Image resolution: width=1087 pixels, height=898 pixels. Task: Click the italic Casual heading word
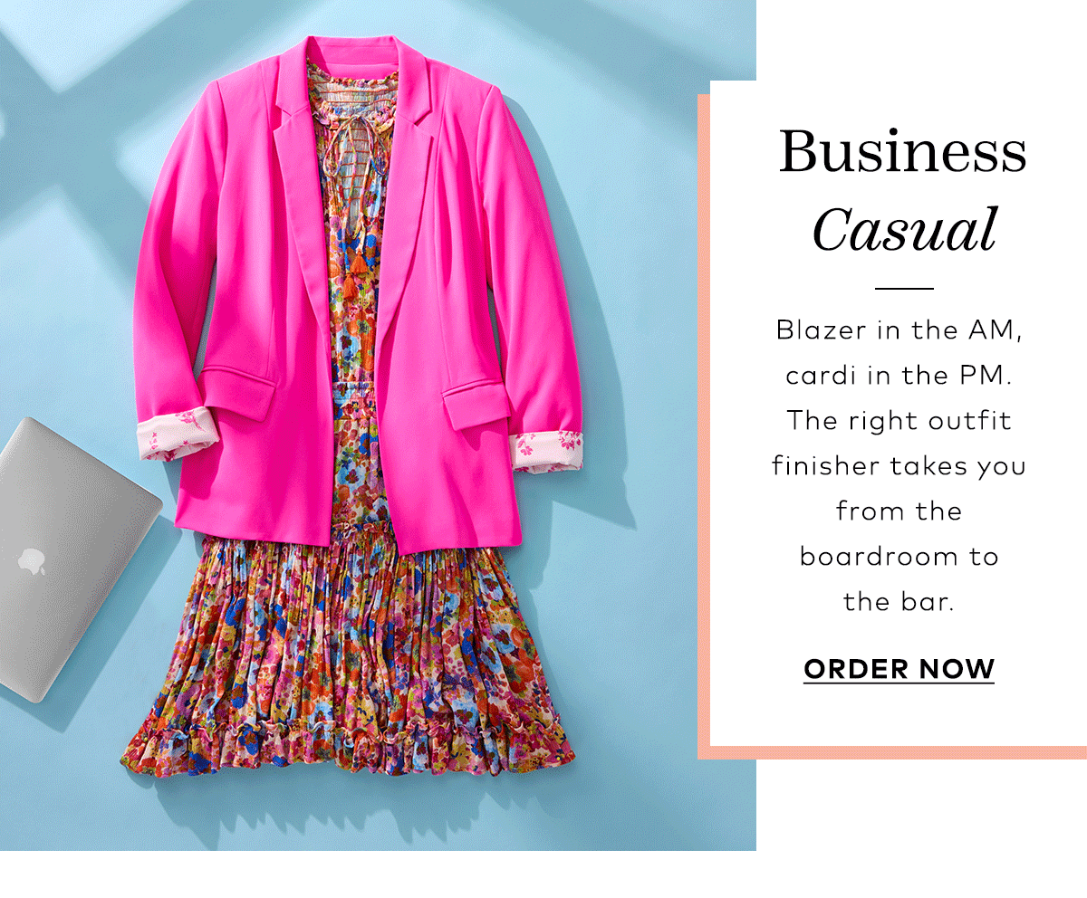click(x=903, y=230)
